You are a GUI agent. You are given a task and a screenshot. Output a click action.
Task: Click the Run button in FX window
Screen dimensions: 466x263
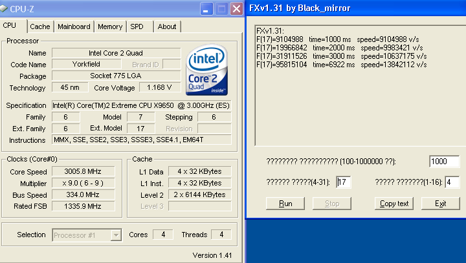pos(285,204)
